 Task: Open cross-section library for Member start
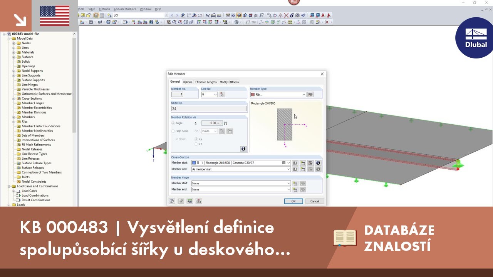295,163
